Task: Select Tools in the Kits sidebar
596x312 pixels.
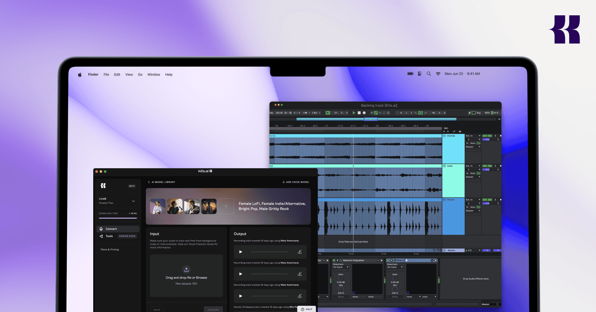Action: click(x=109, y=236)
